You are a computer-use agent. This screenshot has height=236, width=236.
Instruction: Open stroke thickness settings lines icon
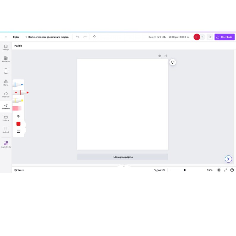(x=18, y=131)
